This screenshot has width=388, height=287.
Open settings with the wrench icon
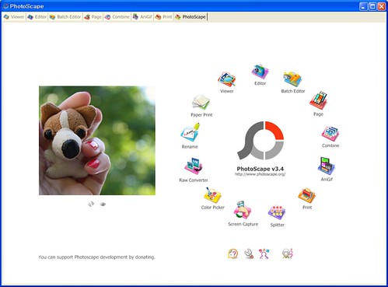pos(249,254)
